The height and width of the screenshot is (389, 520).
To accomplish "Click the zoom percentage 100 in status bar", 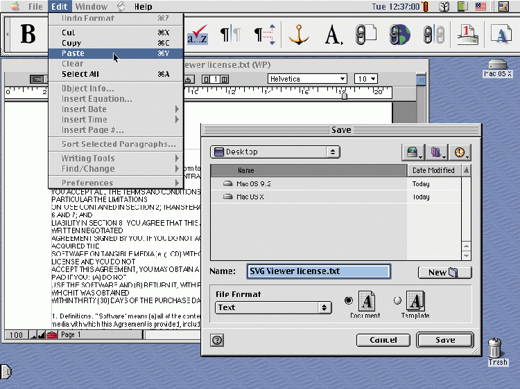I will [x=16, y=335].
